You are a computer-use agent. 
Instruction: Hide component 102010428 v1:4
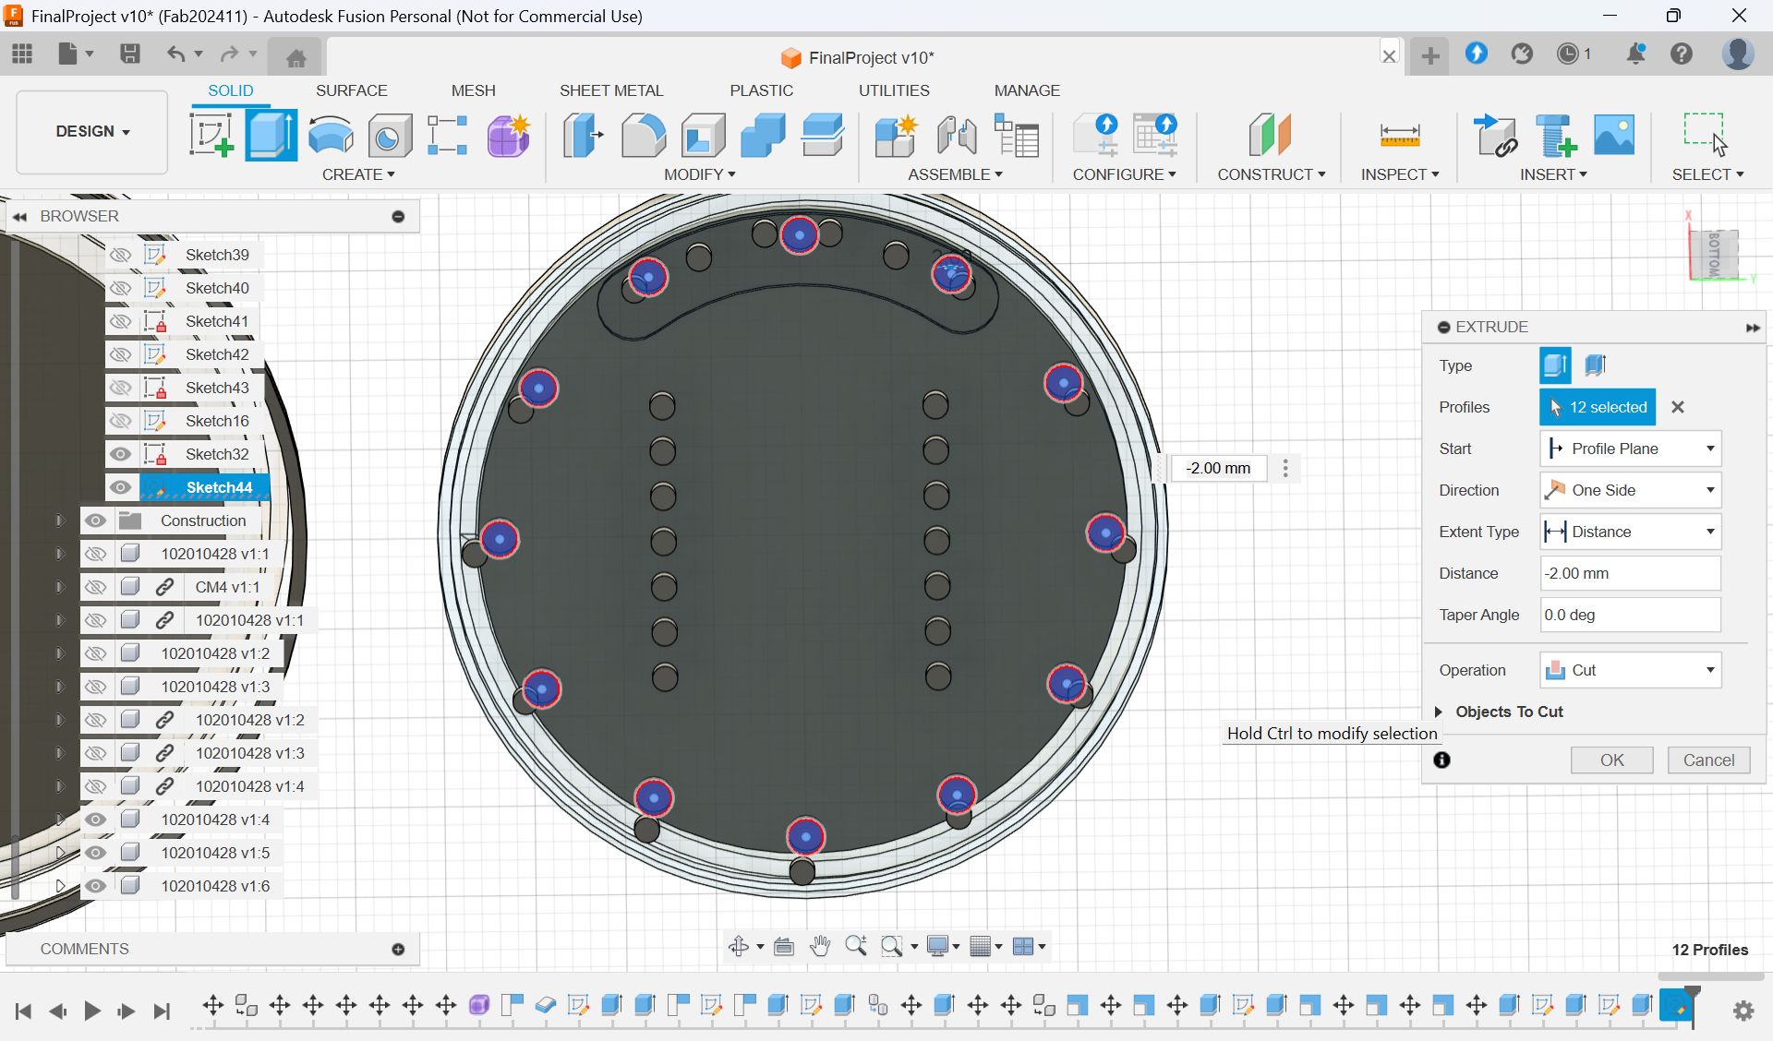point(95,820)
